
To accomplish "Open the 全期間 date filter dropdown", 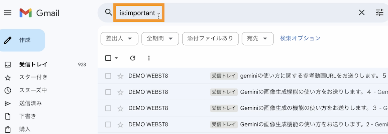I will pyautogui.click(x=160, y=39).
